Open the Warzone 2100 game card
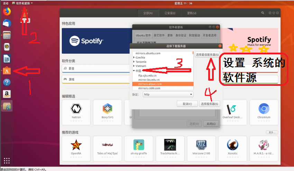The height and width of the screenshot is (171, 294). 201,148
